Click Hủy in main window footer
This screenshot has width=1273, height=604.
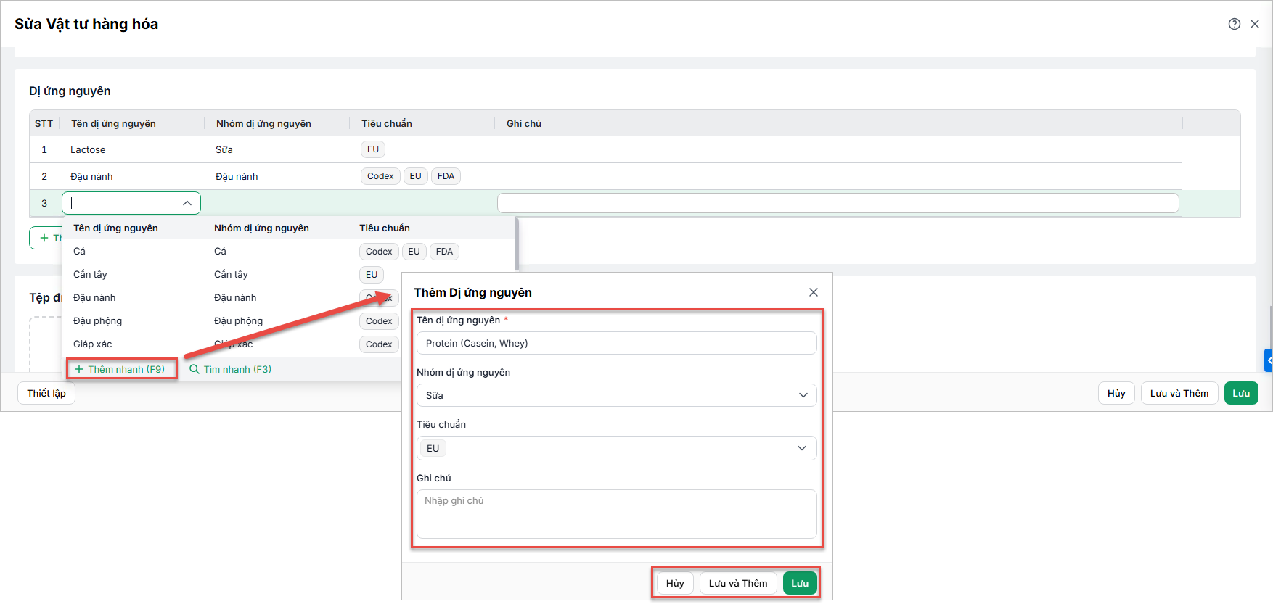tap(1116, 393)
